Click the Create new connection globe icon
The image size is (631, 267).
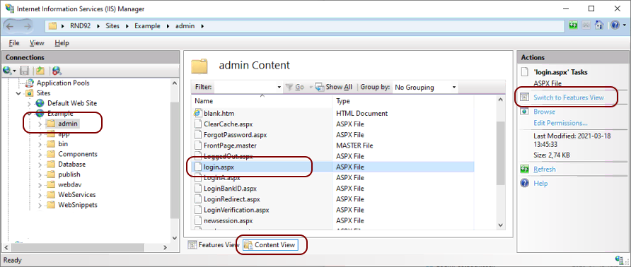(x=7, y=71)
